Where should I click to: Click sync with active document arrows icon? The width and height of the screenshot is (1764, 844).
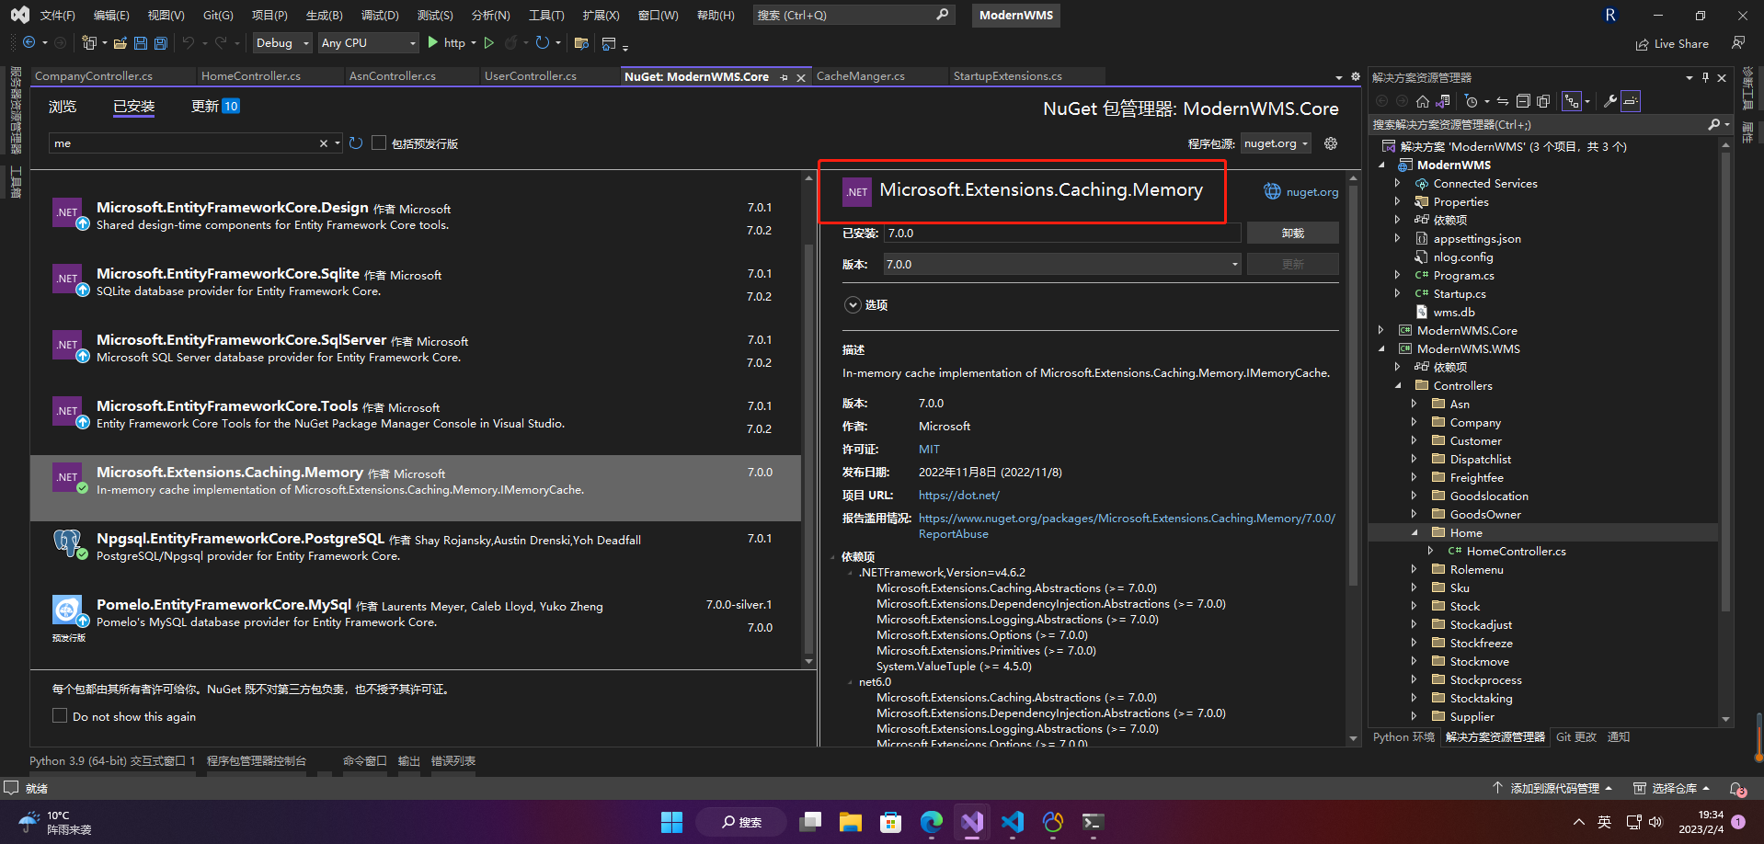[1503, 101]
